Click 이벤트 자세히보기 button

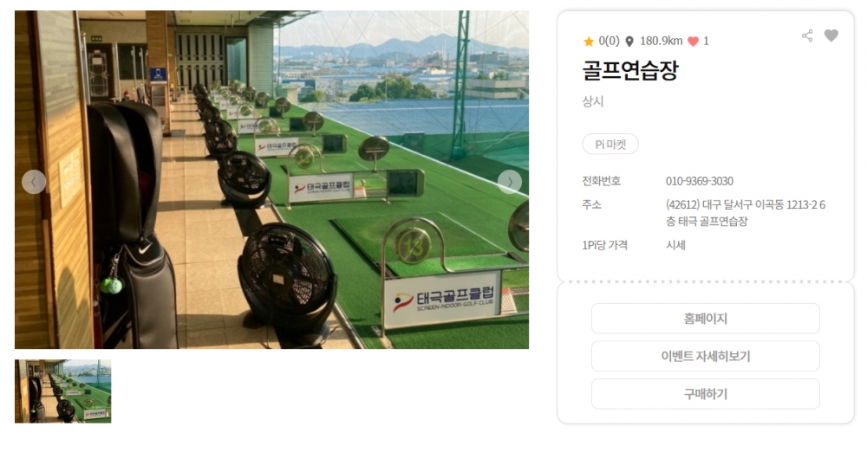(706, 356)
